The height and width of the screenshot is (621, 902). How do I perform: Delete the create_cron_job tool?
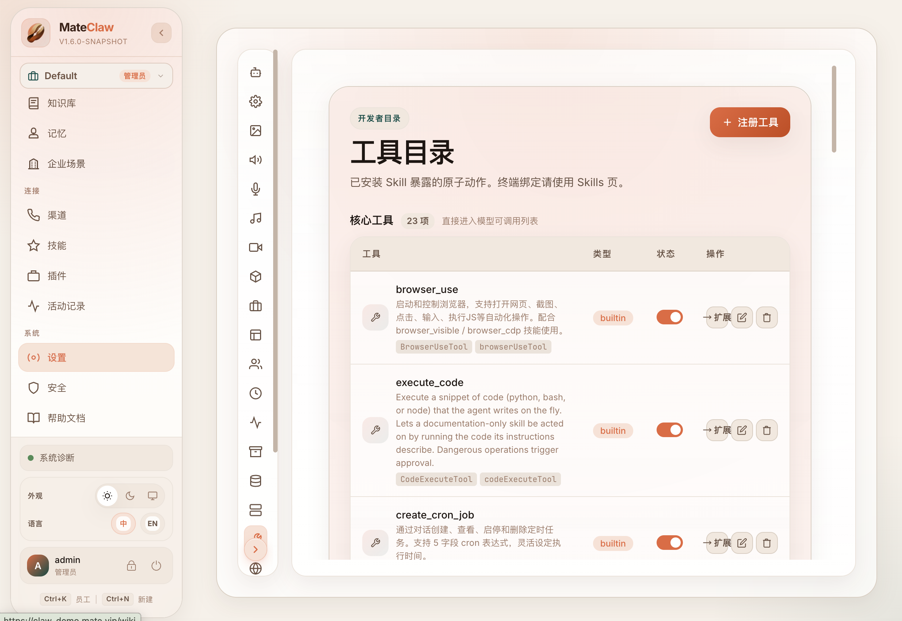point(767,543)
